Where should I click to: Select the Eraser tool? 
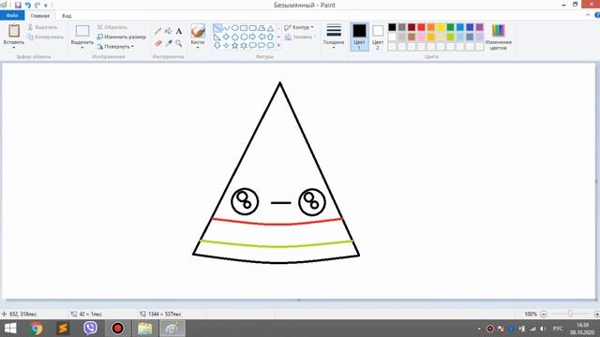coord(158,43)
